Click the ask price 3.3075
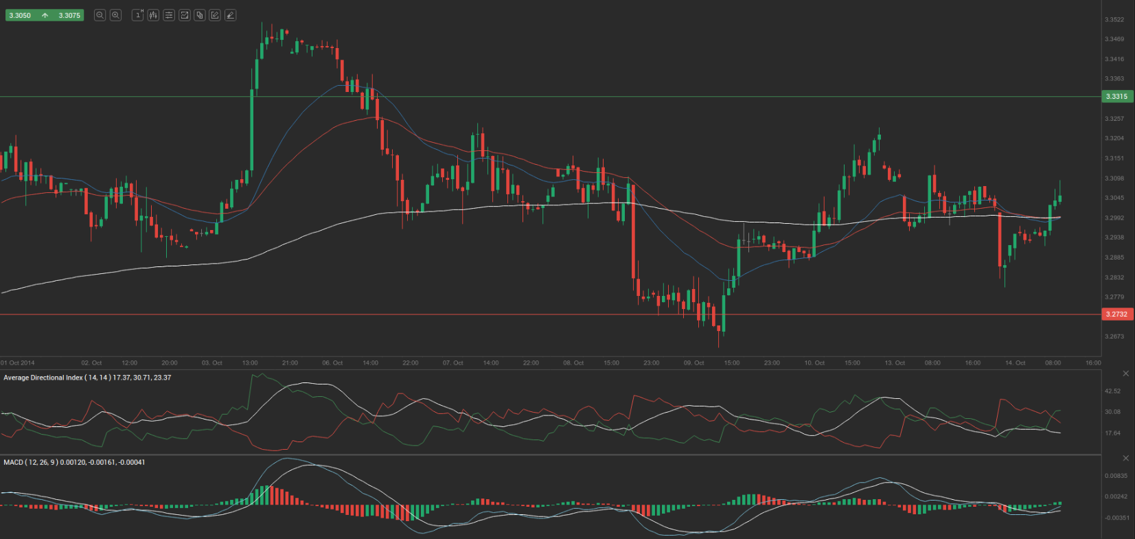The height and width of the screenshot is (539, 1135). click(69, 15)
